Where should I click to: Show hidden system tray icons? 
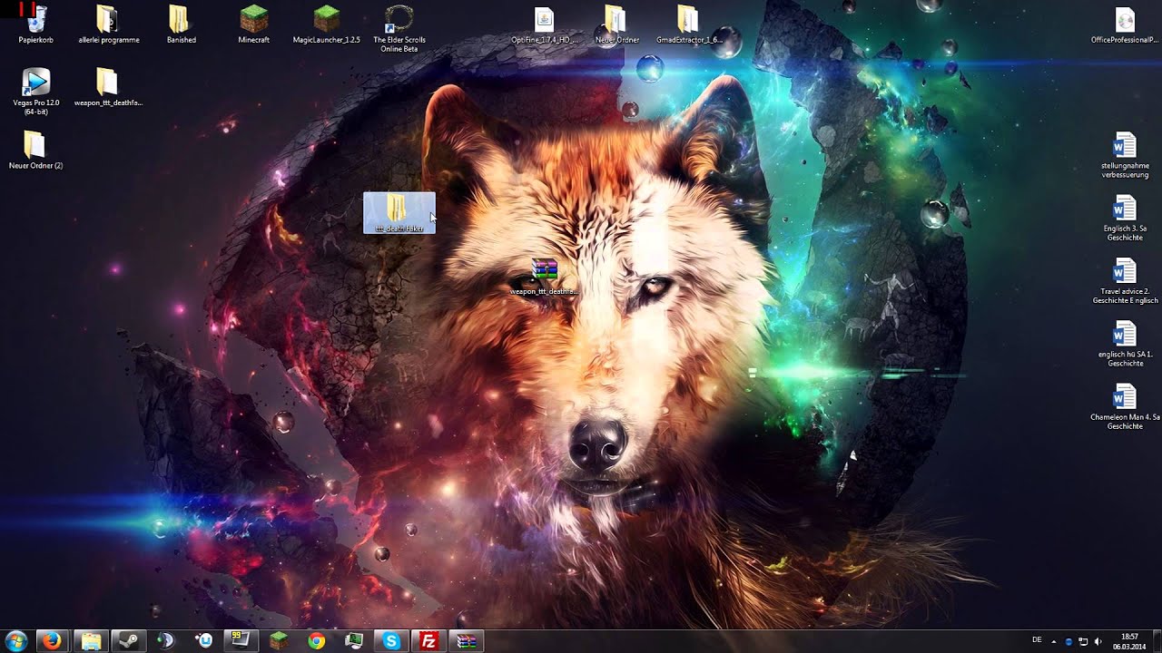1055,641
